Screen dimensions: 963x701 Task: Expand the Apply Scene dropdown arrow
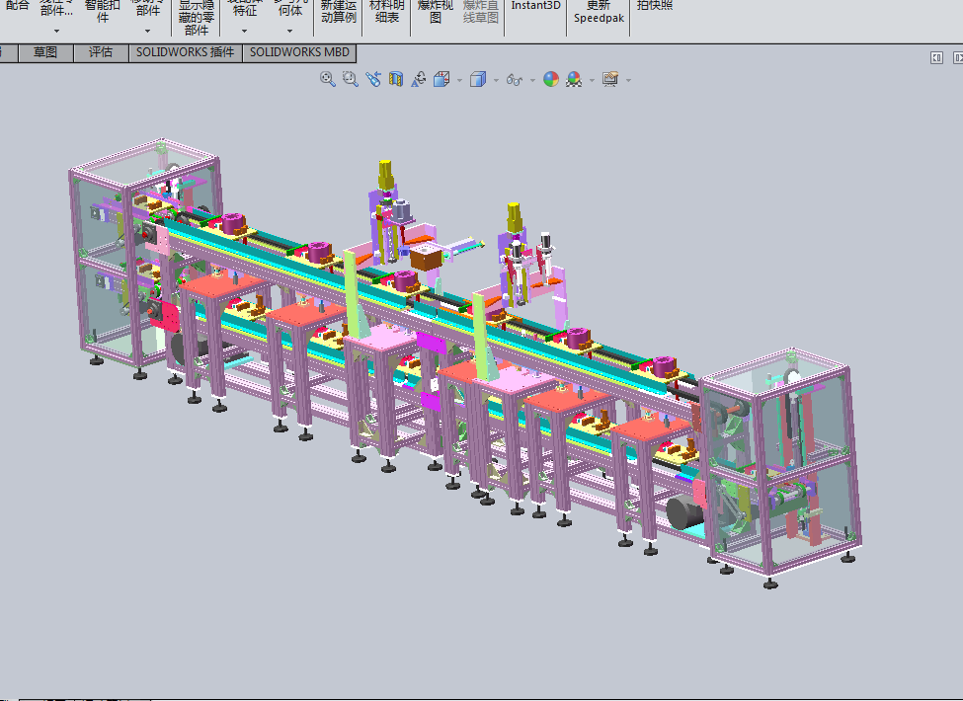[591, 80]
